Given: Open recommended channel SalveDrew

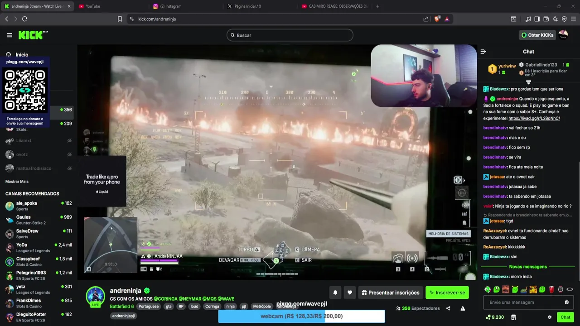Looking at the screenshot, I should (39, 234).
